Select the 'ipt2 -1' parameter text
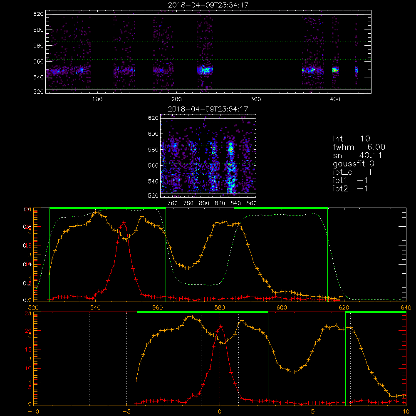Screen dimensions: 416x416 point(350,189)
